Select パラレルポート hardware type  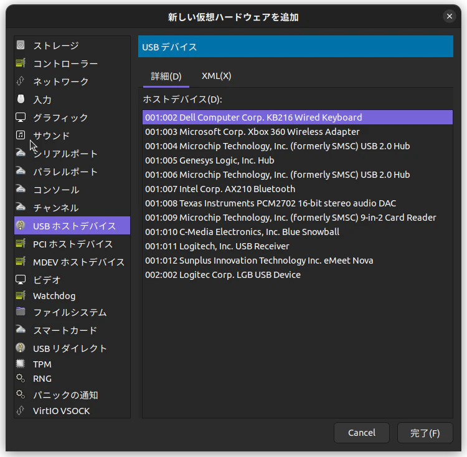tap(72, 172)
